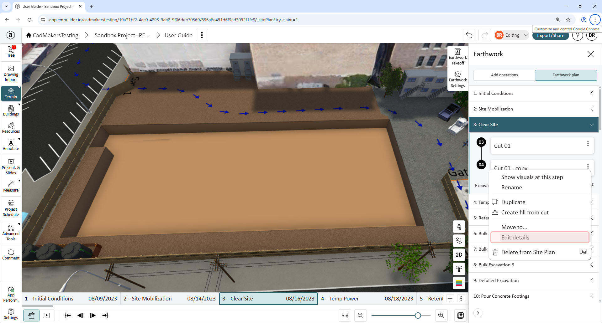Click the Export/Share button
This screenshot has width=602, height=323.
551,35
